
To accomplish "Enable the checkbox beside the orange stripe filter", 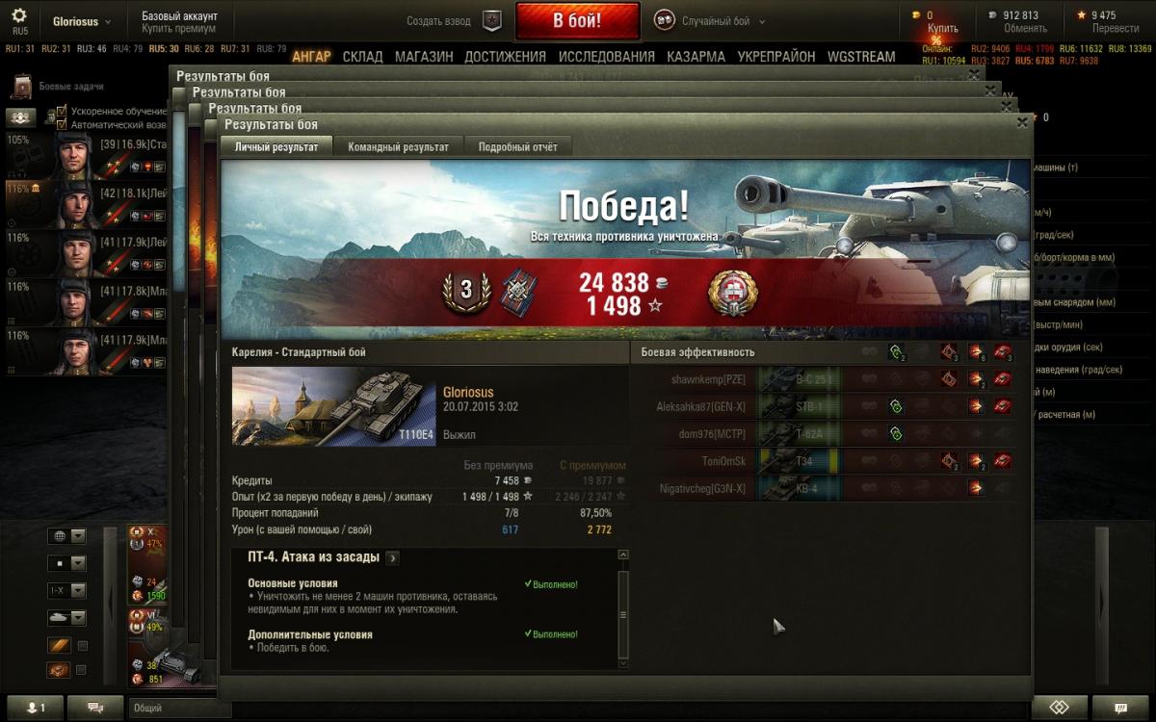I will click(x=83, y=645).
